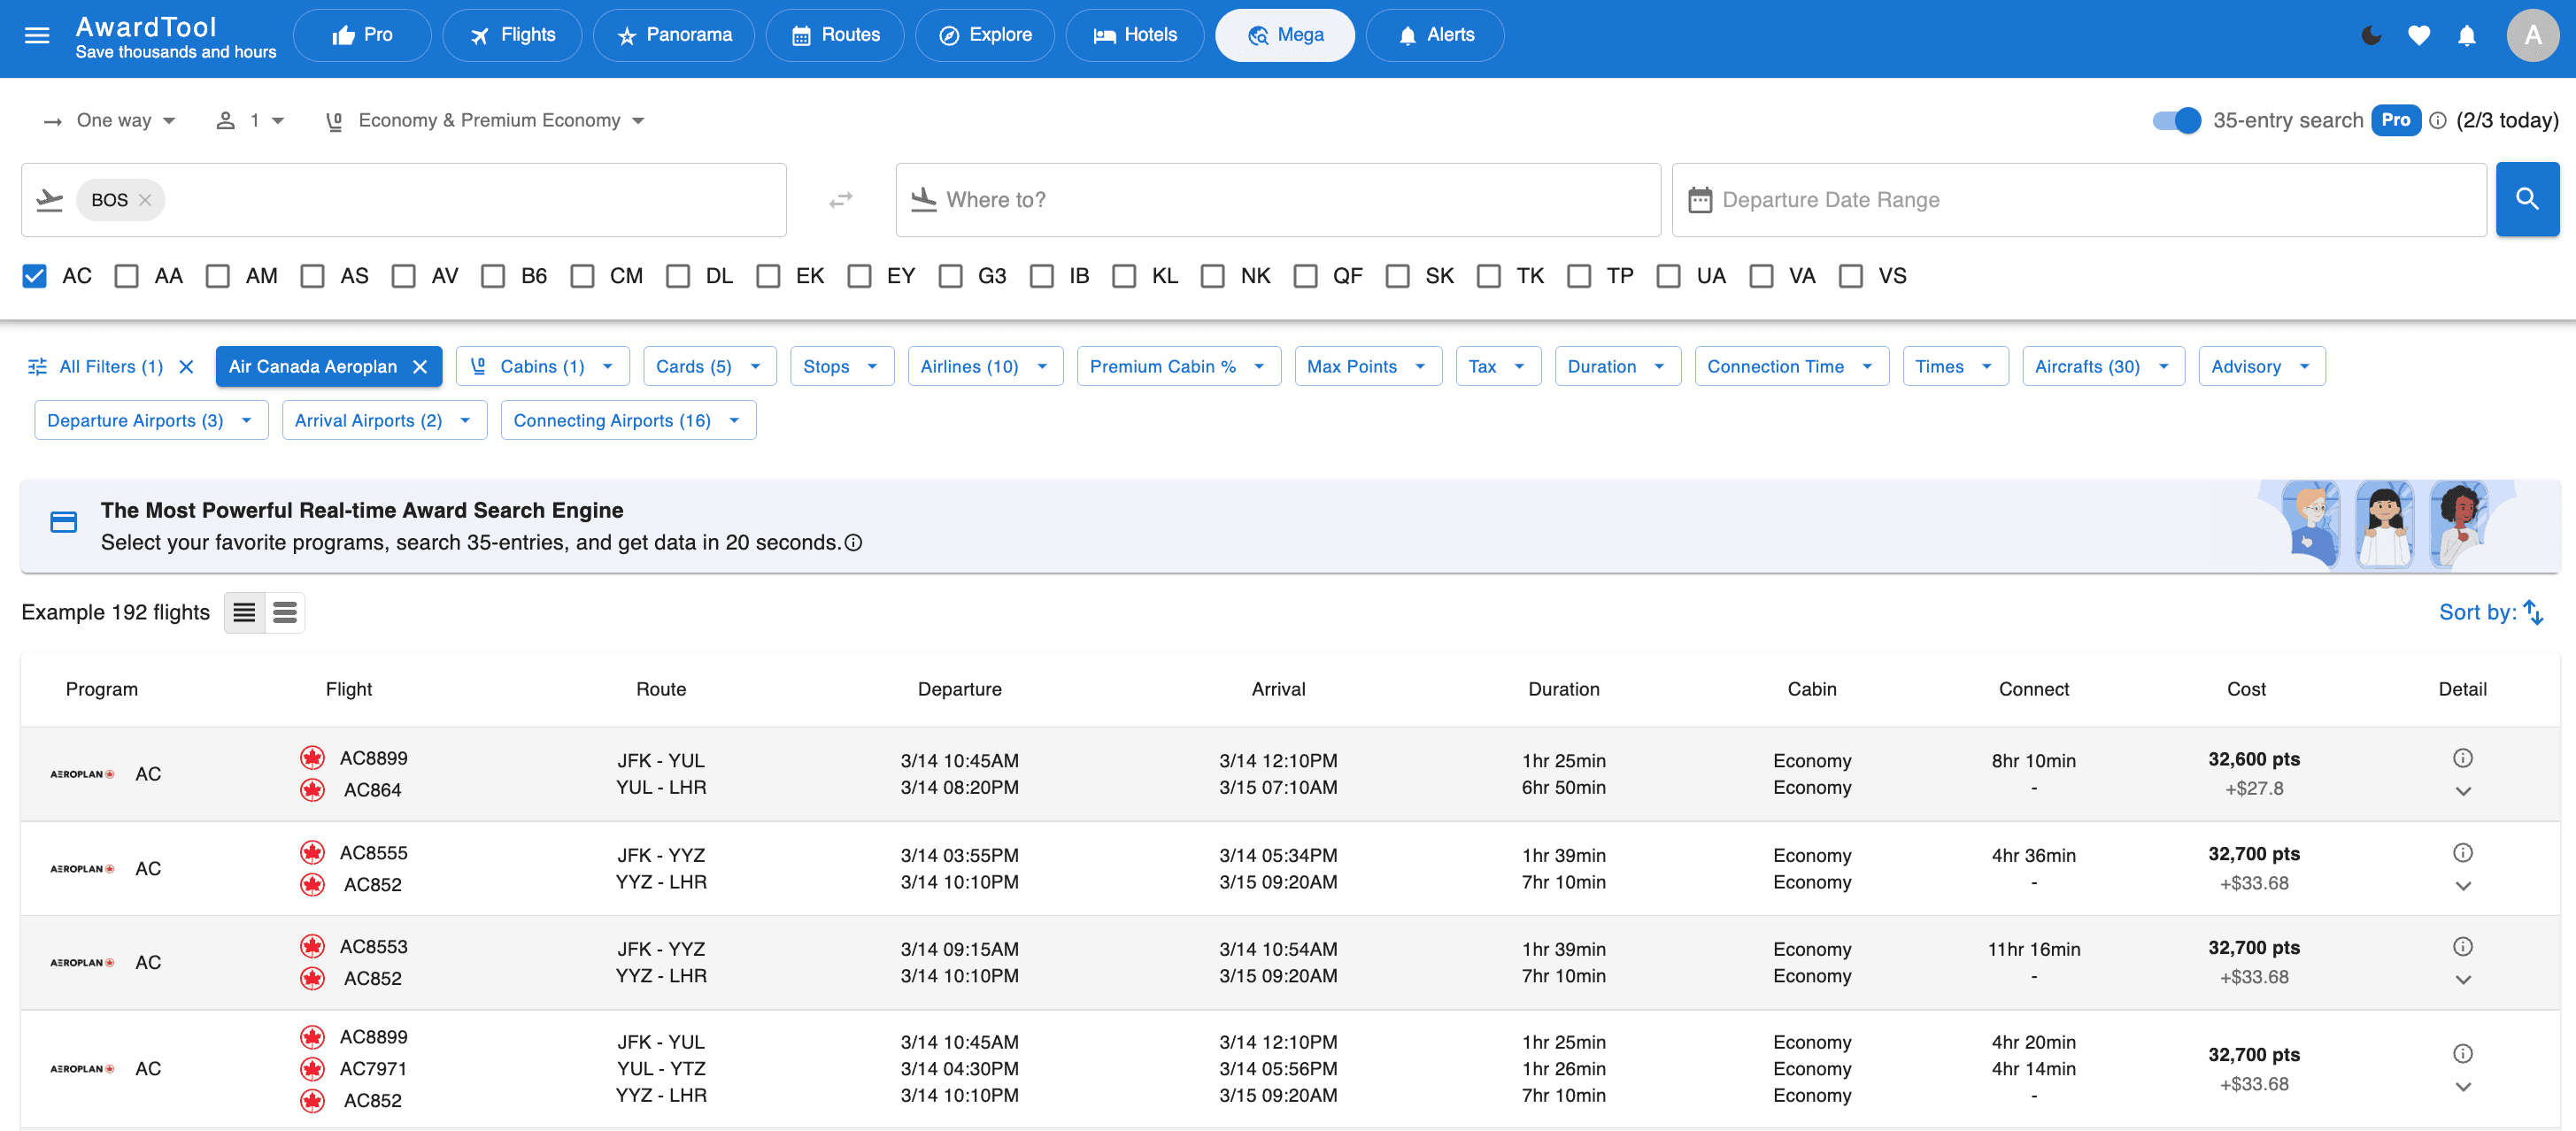Remove Air Canada Aeroplan filter chip

[x=420, y=367]
